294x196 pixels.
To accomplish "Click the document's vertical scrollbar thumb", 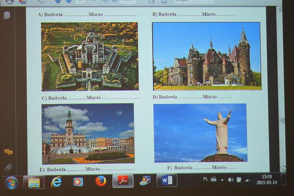I will click(x=281, y=120).
